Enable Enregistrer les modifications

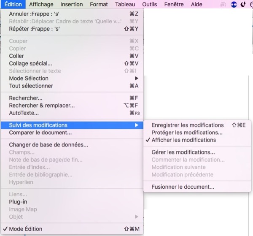(188, 125)
